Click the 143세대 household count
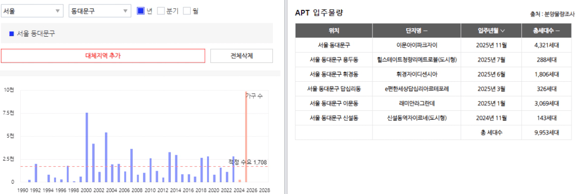This screenshot has height=194, width=576. pos(546,118)
